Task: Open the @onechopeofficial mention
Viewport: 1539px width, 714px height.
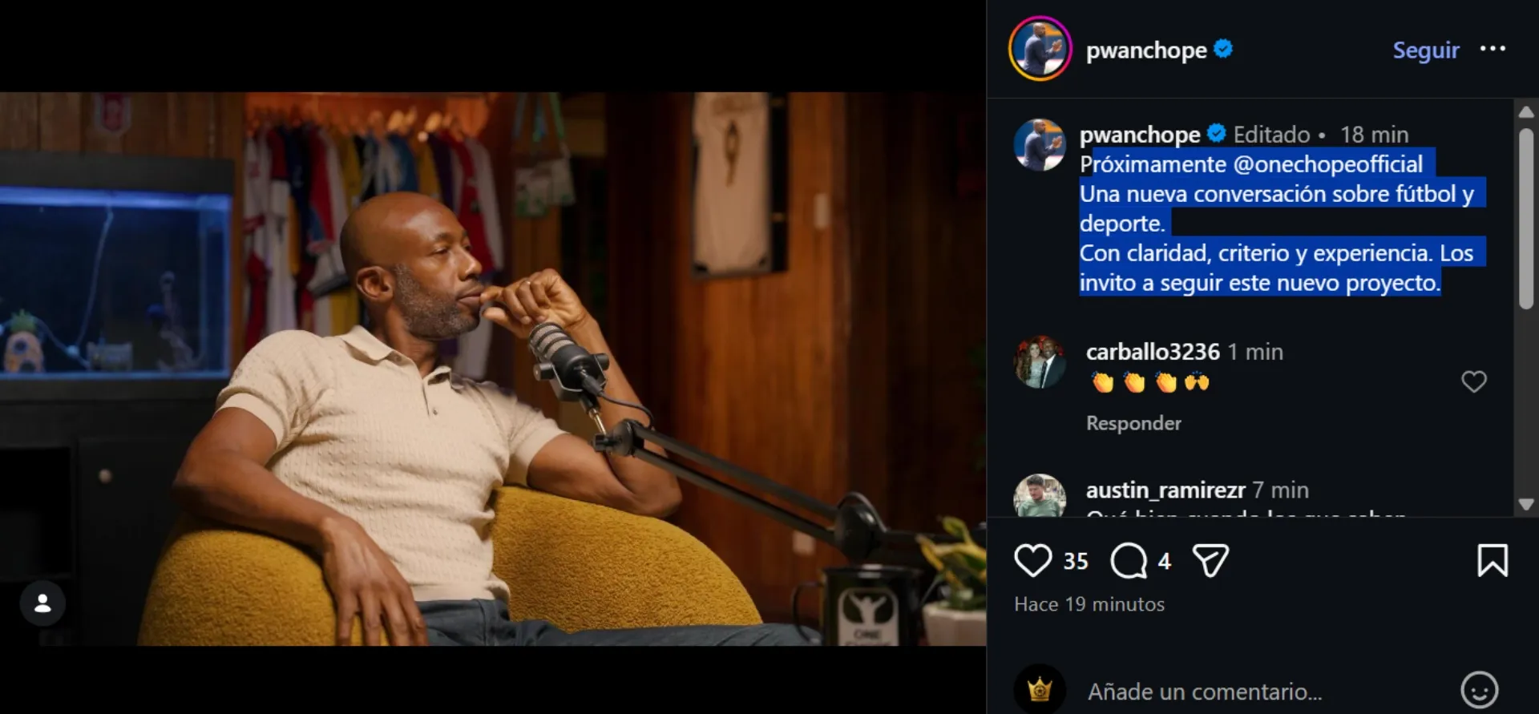Action: click(x=1328, y=164)
